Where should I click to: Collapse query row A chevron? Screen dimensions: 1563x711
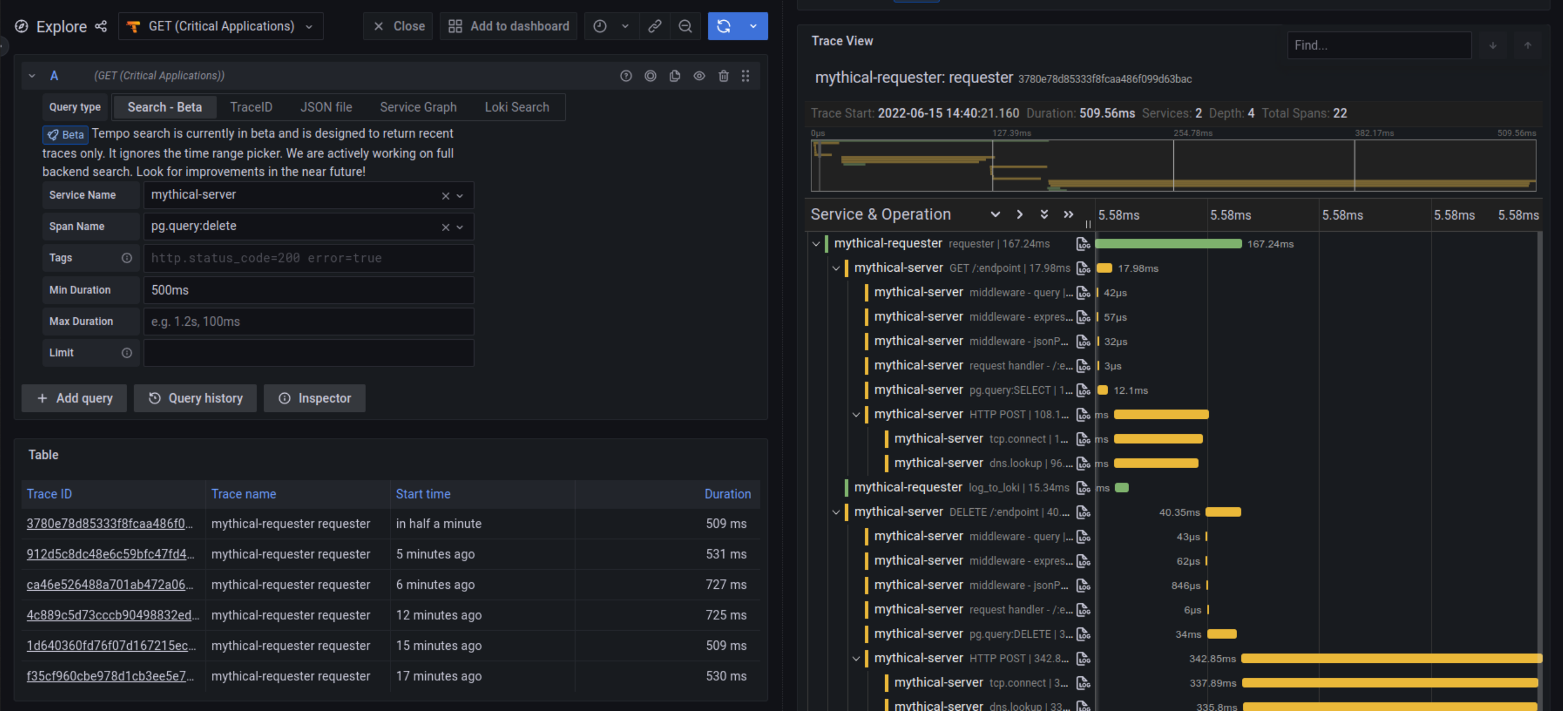point(32,76)
